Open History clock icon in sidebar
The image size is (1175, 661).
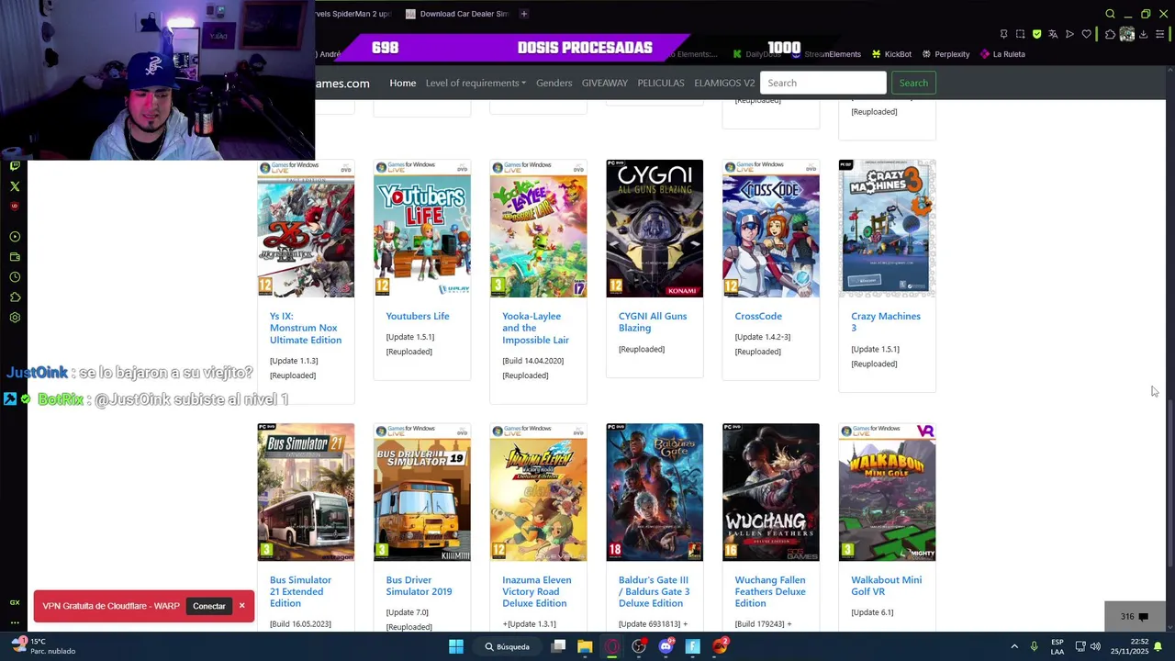(x=15, y=277)
